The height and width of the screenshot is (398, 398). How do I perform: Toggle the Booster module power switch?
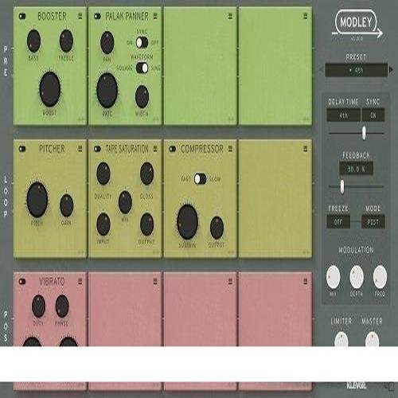22,17
